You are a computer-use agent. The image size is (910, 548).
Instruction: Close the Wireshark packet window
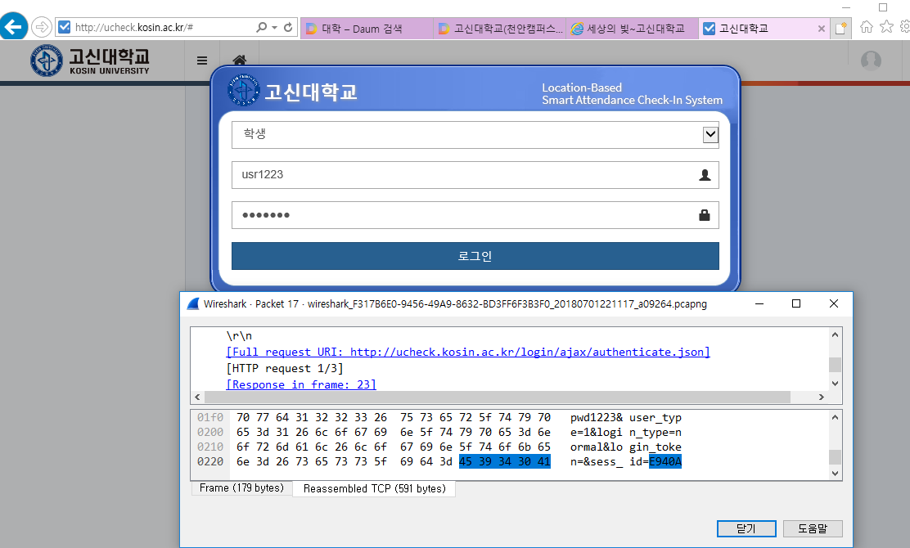(834, 304)
